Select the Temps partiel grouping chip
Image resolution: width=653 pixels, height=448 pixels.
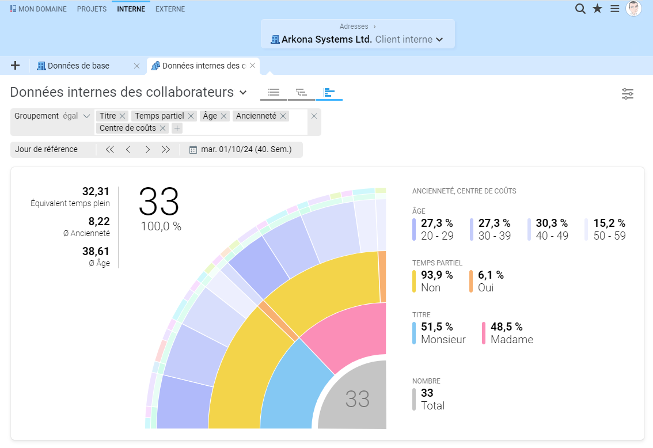(159, 116)
